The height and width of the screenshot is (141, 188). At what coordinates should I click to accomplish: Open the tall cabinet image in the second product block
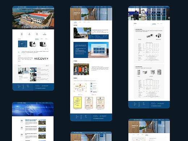coord(138,72)
